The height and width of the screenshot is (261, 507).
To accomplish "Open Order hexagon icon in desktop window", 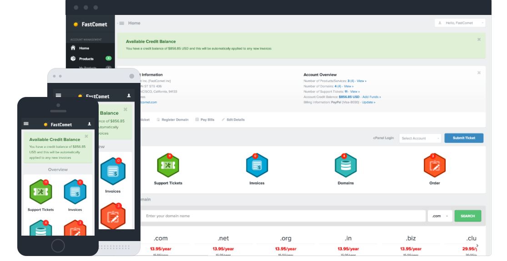I will 435,165.
